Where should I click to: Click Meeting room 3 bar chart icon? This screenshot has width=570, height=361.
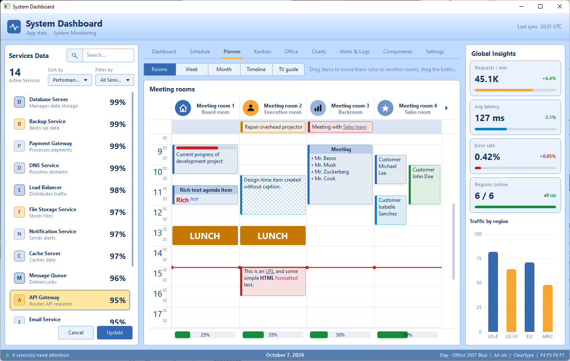(x=318, y=108)
